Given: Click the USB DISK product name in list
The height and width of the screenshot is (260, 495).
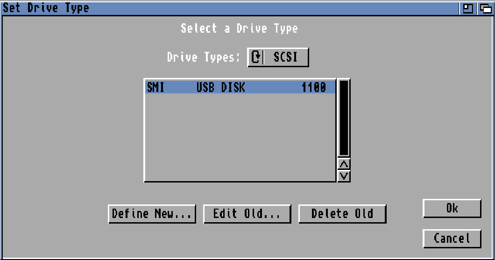Looking at the screenshot, I should 220,87.
